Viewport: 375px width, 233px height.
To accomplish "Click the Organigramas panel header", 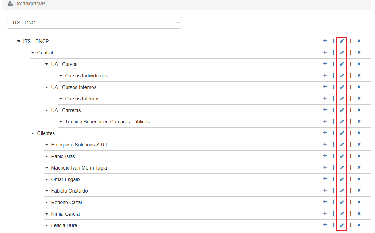I will tap(30, 4).
